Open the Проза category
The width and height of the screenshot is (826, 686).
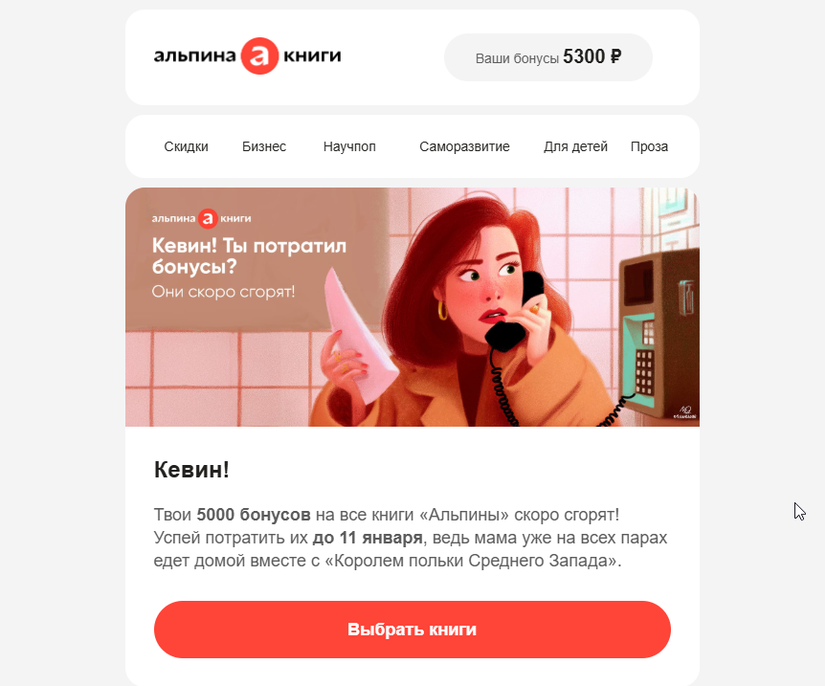649,146
